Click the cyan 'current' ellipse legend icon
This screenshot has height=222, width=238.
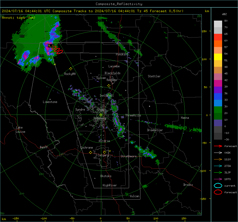pos(218,186)
